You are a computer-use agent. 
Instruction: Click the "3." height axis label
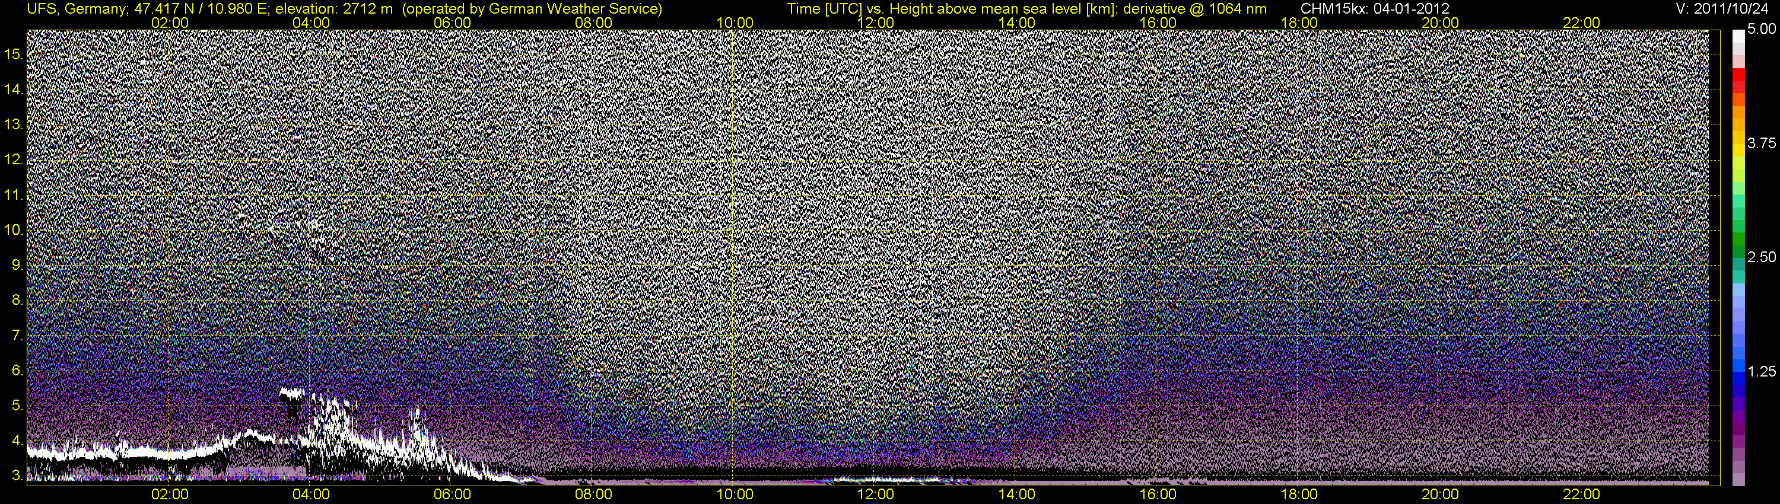[x=17, y=476]
